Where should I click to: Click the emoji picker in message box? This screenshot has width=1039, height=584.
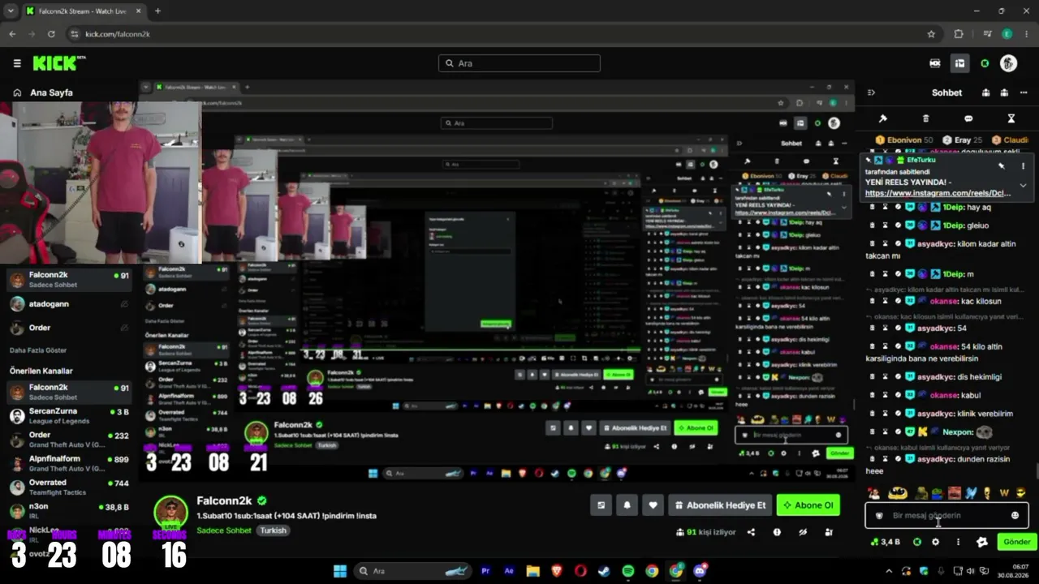(1015, 515)
